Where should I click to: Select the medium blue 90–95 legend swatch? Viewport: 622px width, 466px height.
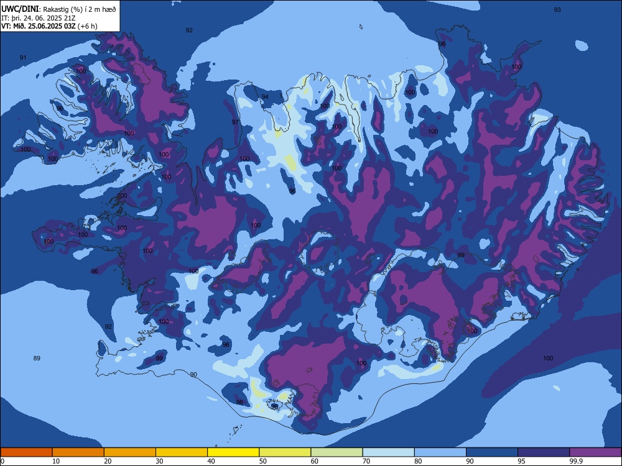coord(492,452)
